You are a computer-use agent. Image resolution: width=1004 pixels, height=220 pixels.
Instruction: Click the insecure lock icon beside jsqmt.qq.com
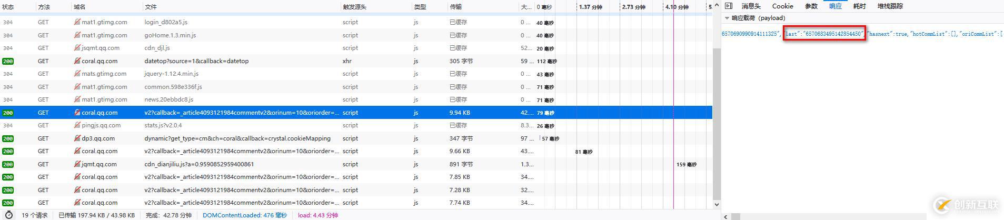[77, 48]
